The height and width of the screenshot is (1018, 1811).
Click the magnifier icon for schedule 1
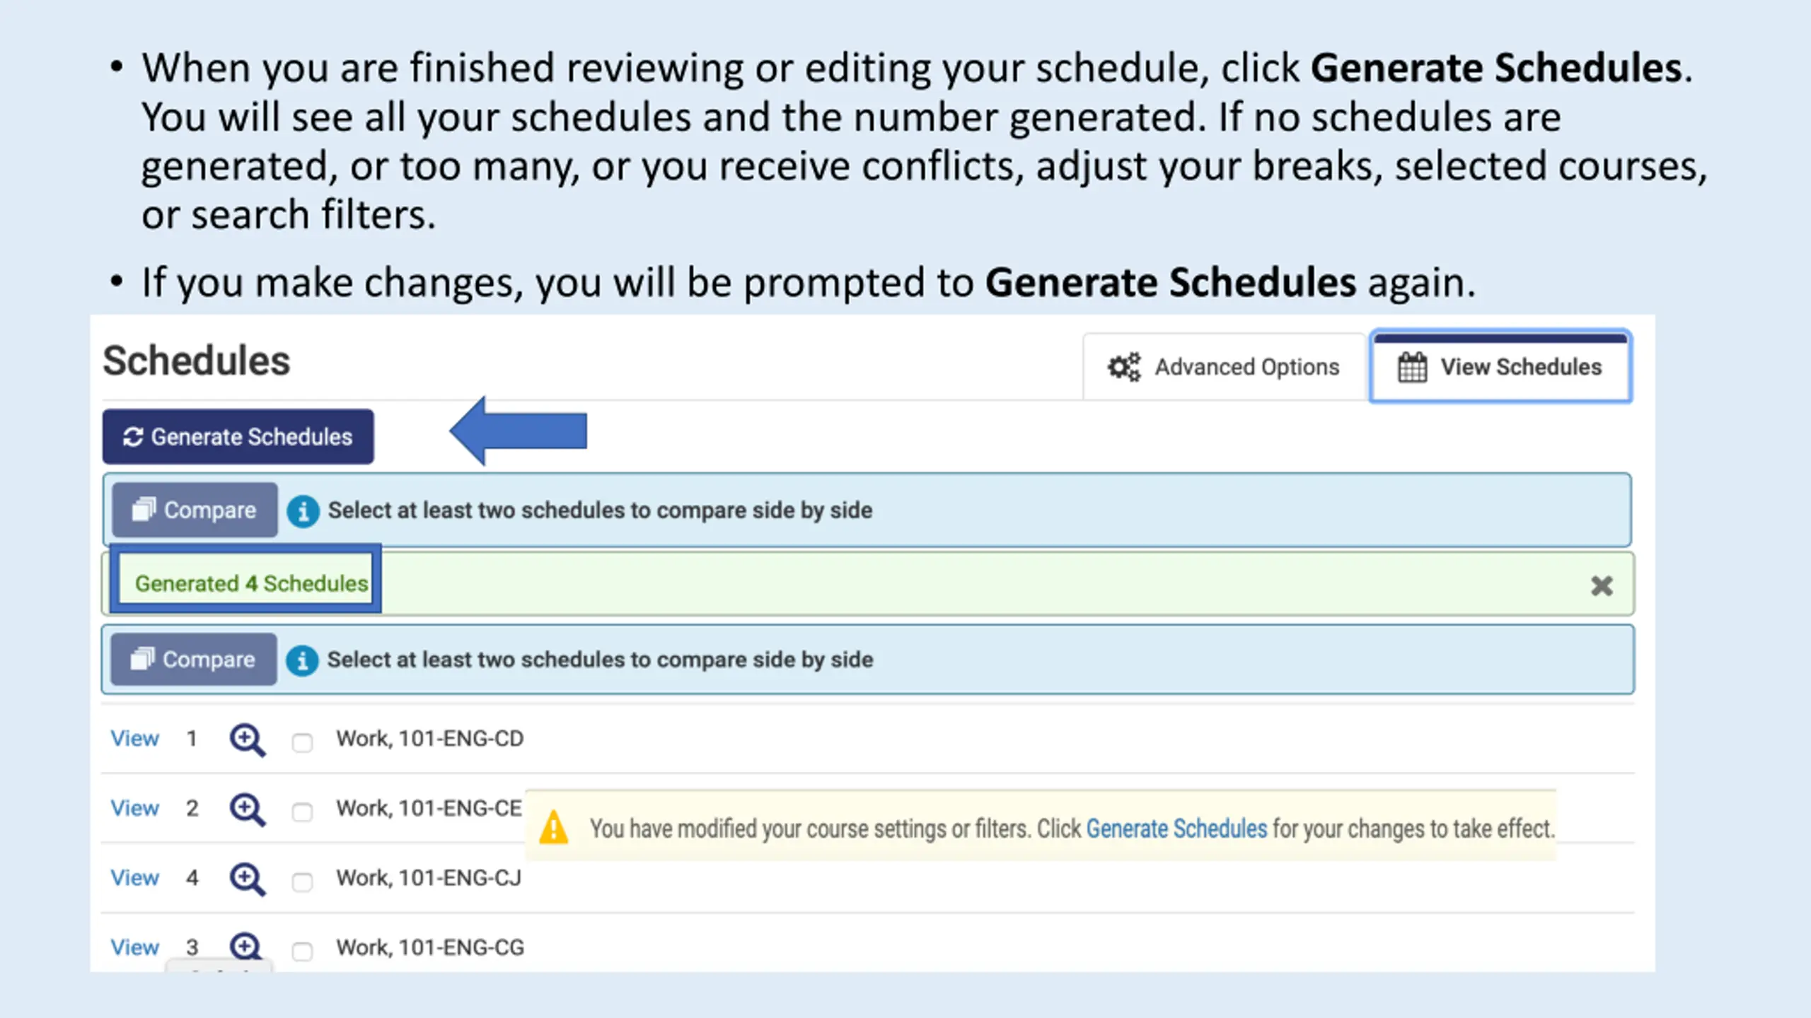point(247,740)
